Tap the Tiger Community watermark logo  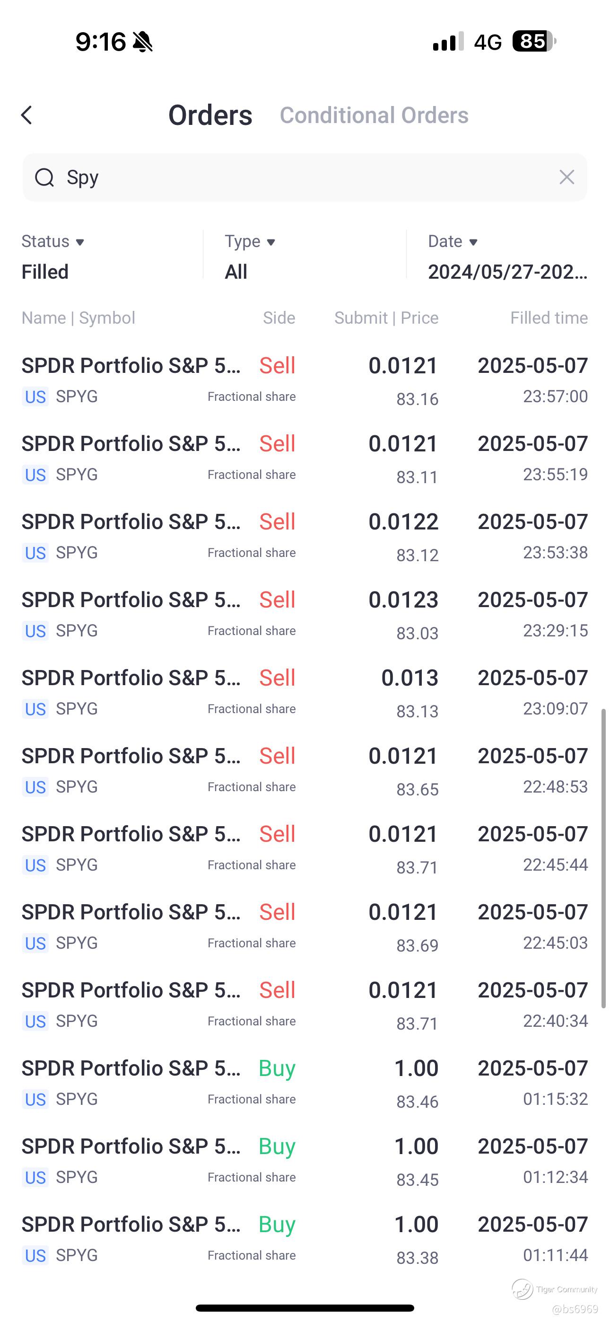click(x=523, y=1288)
